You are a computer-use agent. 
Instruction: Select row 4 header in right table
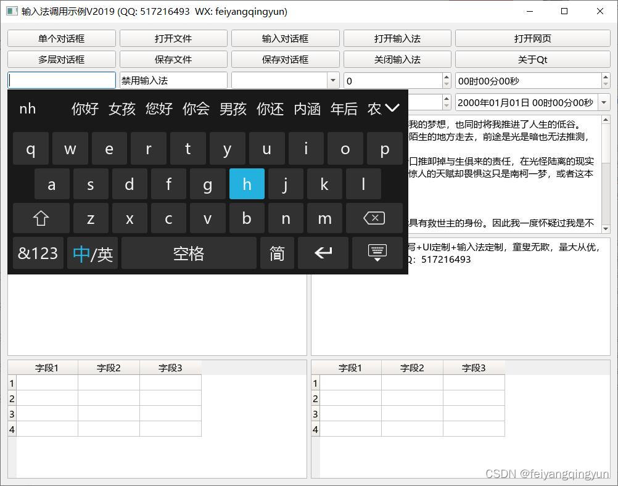315,429
